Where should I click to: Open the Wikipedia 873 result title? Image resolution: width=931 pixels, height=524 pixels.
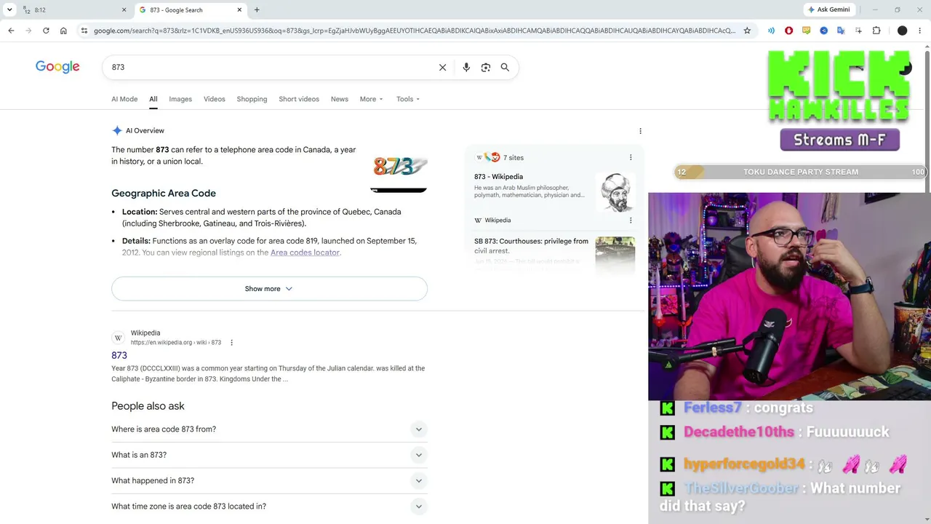(x=119, y=355)
